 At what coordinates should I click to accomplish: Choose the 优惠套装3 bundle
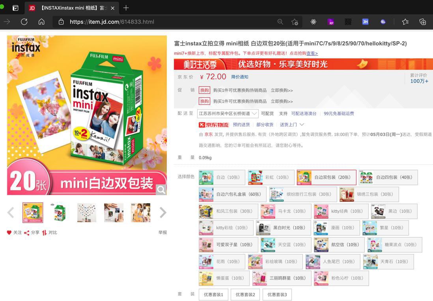pyautogui.click(x=277, y=295)
